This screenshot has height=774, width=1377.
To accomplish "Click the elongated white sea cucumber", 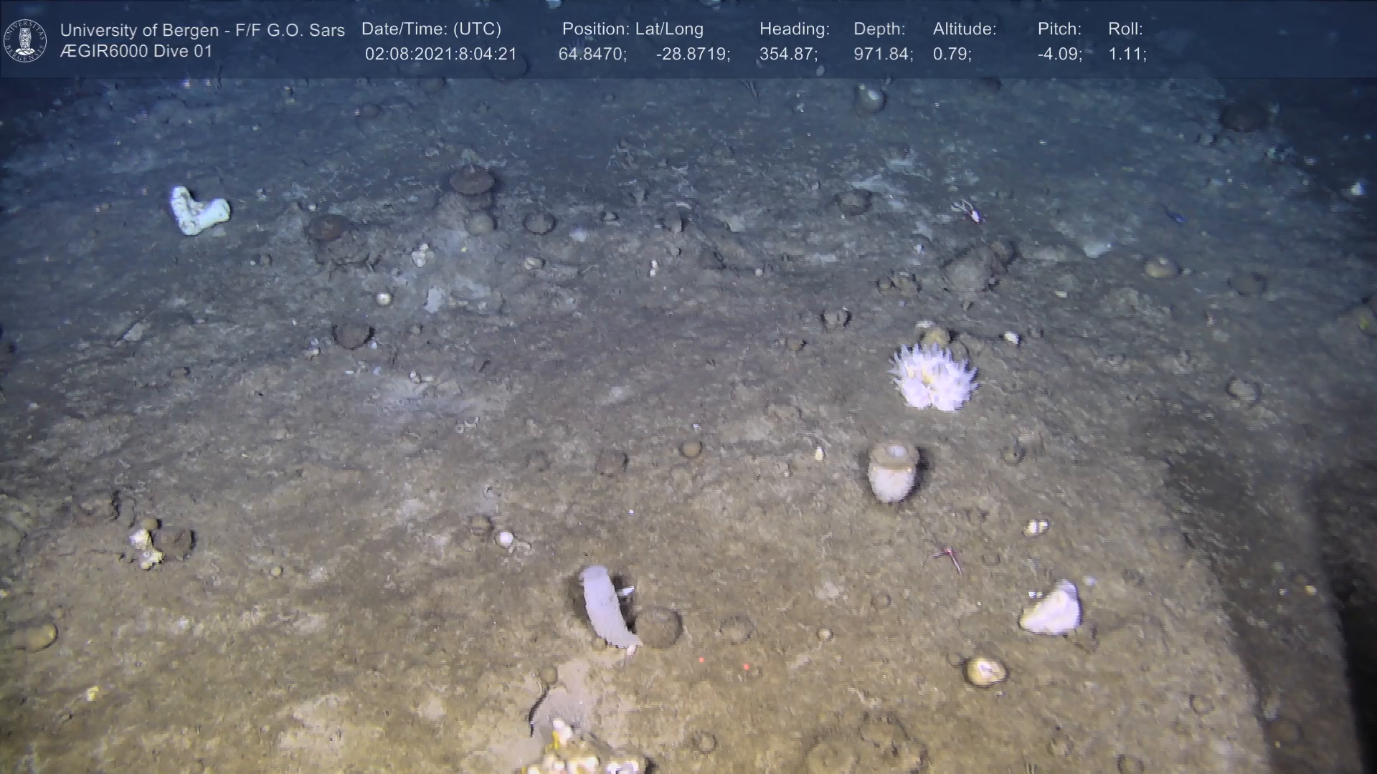I will coord(605,606).
